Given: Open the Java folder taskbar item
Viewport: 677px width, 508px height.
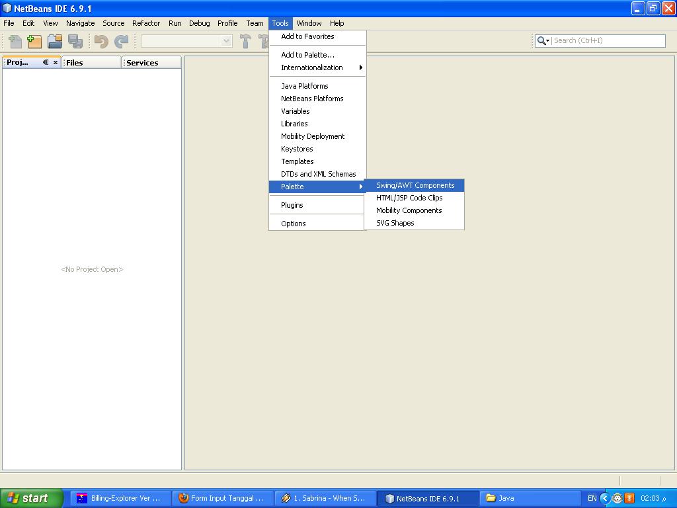Looking at the screenshot, I should [530, 498].
